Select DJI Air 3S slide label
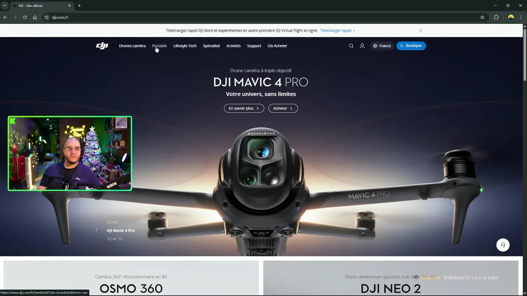 pos(115,238)
